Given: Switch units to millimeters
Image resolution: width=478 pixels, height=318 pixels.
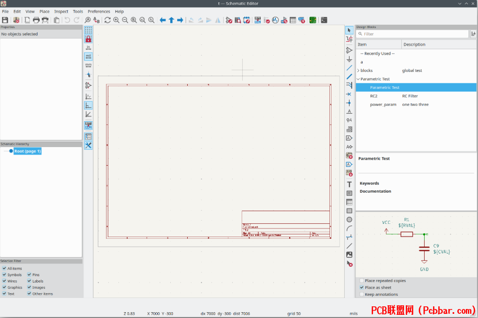Looking at the screenshot, I should click(x=88, y=65).
